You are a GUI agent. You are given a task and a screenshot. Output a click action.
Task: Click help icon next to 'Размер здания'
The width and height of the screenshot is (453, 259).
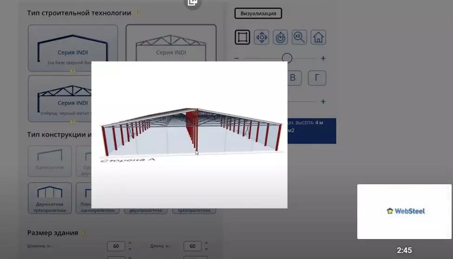point(84,233)
